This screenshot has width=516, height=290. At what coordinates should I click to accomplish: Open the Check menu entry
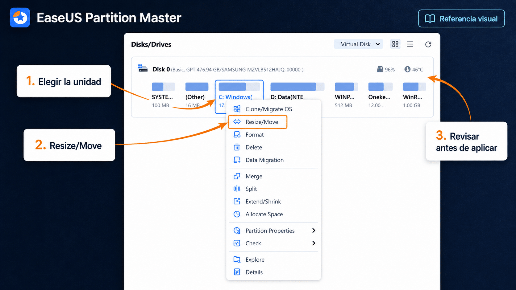pyautogui.click(x=273, y=243)
